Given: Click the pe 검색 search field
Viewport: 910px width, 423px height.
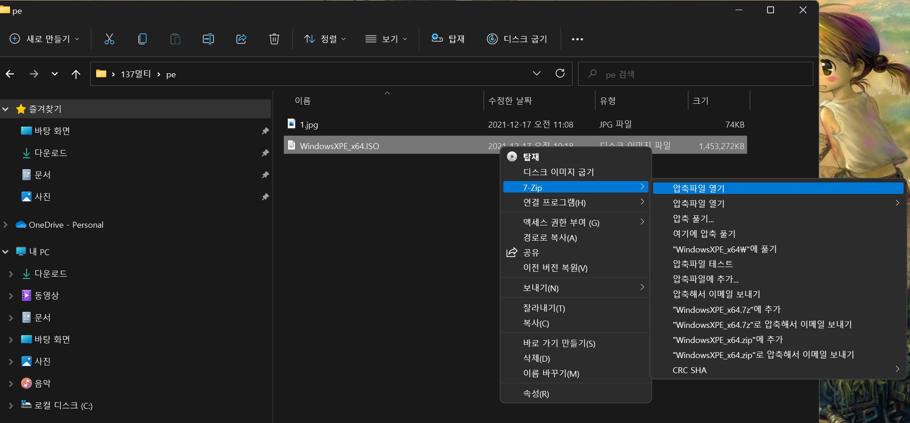Looking at the screenshot, I should (696, 74).
